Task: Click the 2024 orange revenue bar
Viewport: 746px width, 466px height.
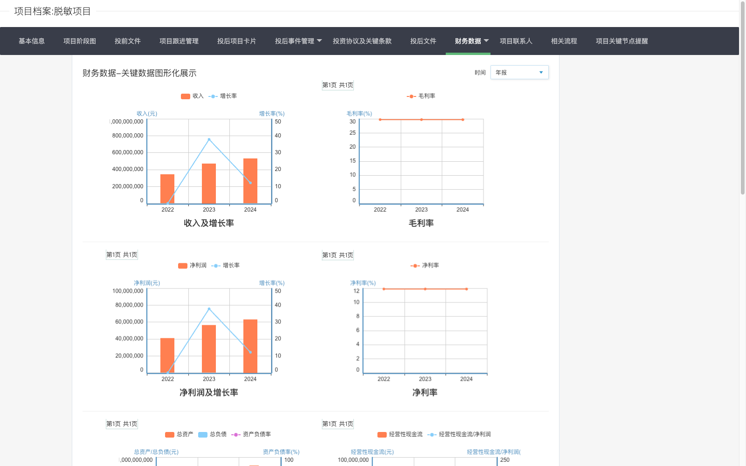Action: pos(250,181)
